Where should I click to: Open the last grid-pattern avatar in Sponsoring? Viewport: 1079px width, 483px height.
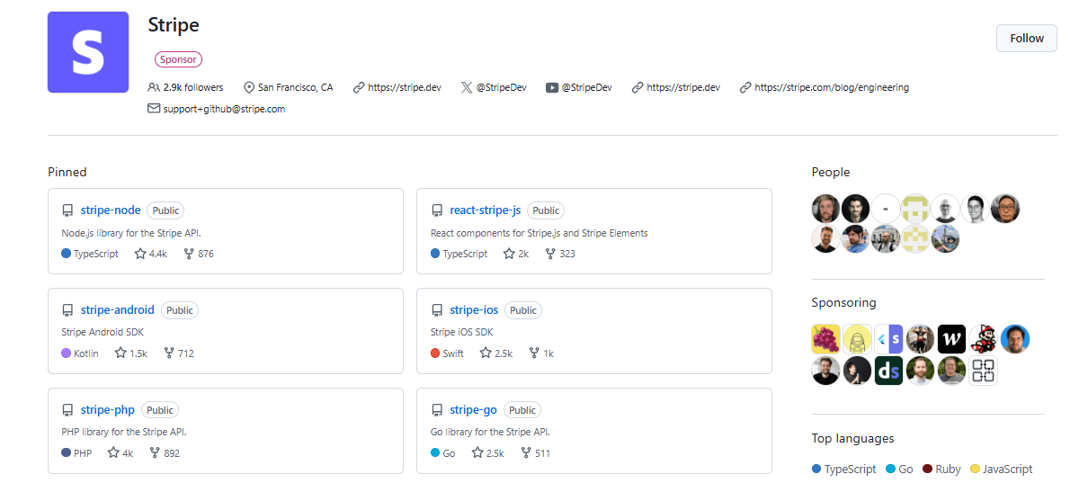[983, 371]
